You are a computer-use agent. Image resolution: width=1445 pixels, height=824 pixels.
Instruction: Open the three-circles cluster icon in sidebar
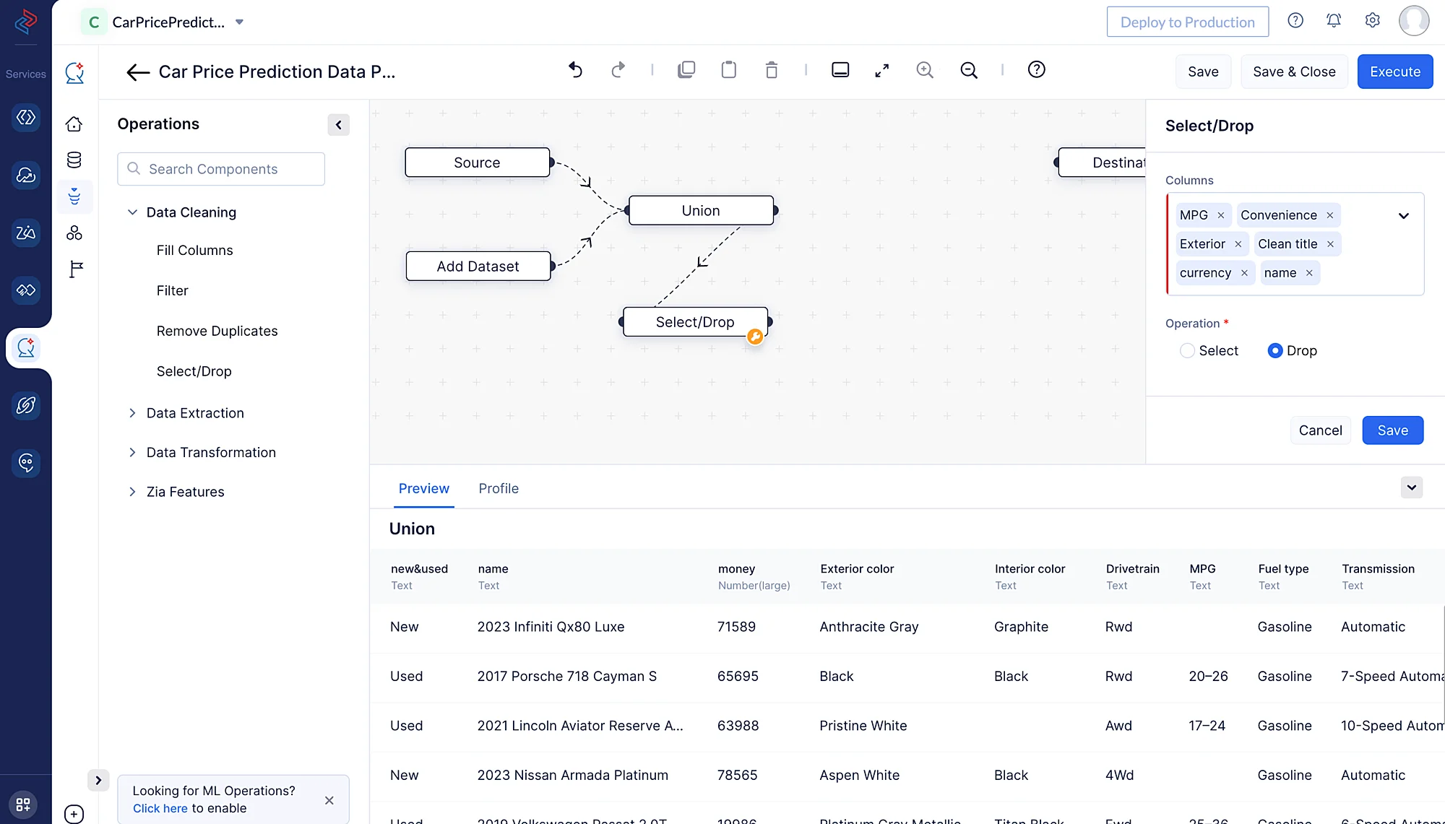pos(74,233)
